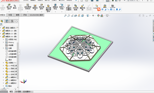Expand the History folder in feature tree
This screenshot has width=154, height=93.
3,42
